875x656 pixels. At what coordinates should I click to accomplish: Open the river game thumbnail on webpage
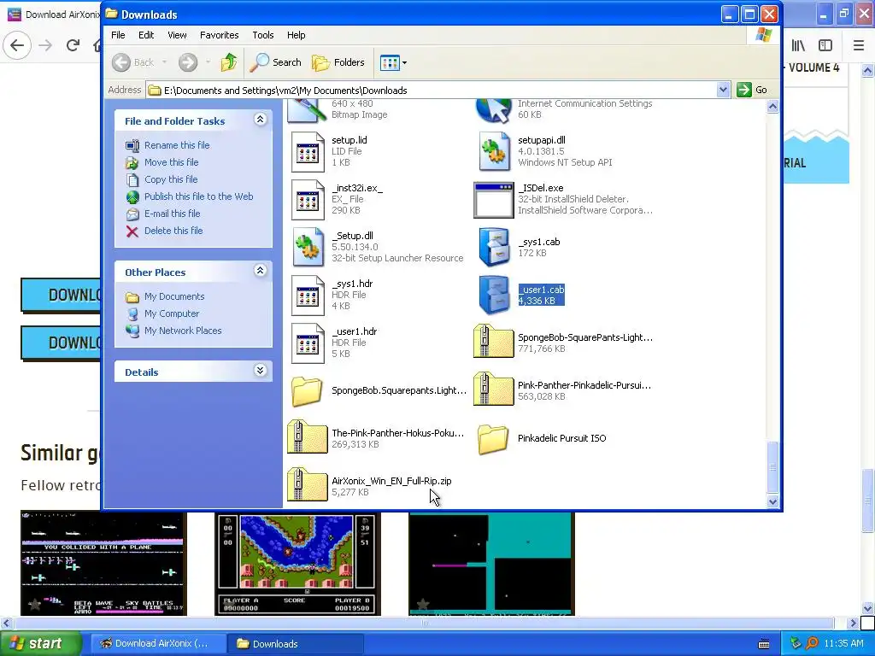(x=297, y=563)
